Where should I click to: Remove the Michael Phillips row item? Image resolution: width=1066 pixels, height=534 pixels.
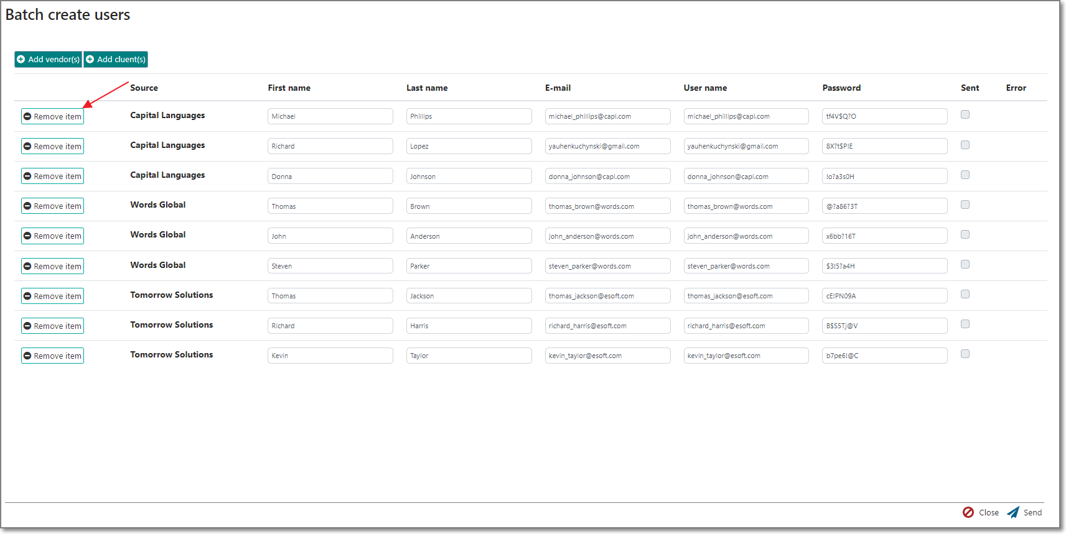pyautogui.click(x=52, y=116)
